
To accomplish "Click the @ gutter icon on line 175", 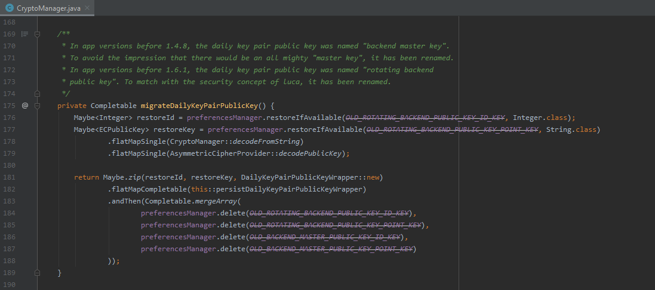I will (x=24, y=106).
